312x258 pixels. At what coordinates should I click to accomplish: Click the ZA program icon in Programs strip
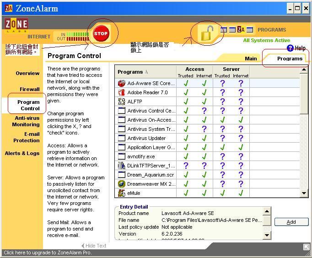click(x=241, y=30)
